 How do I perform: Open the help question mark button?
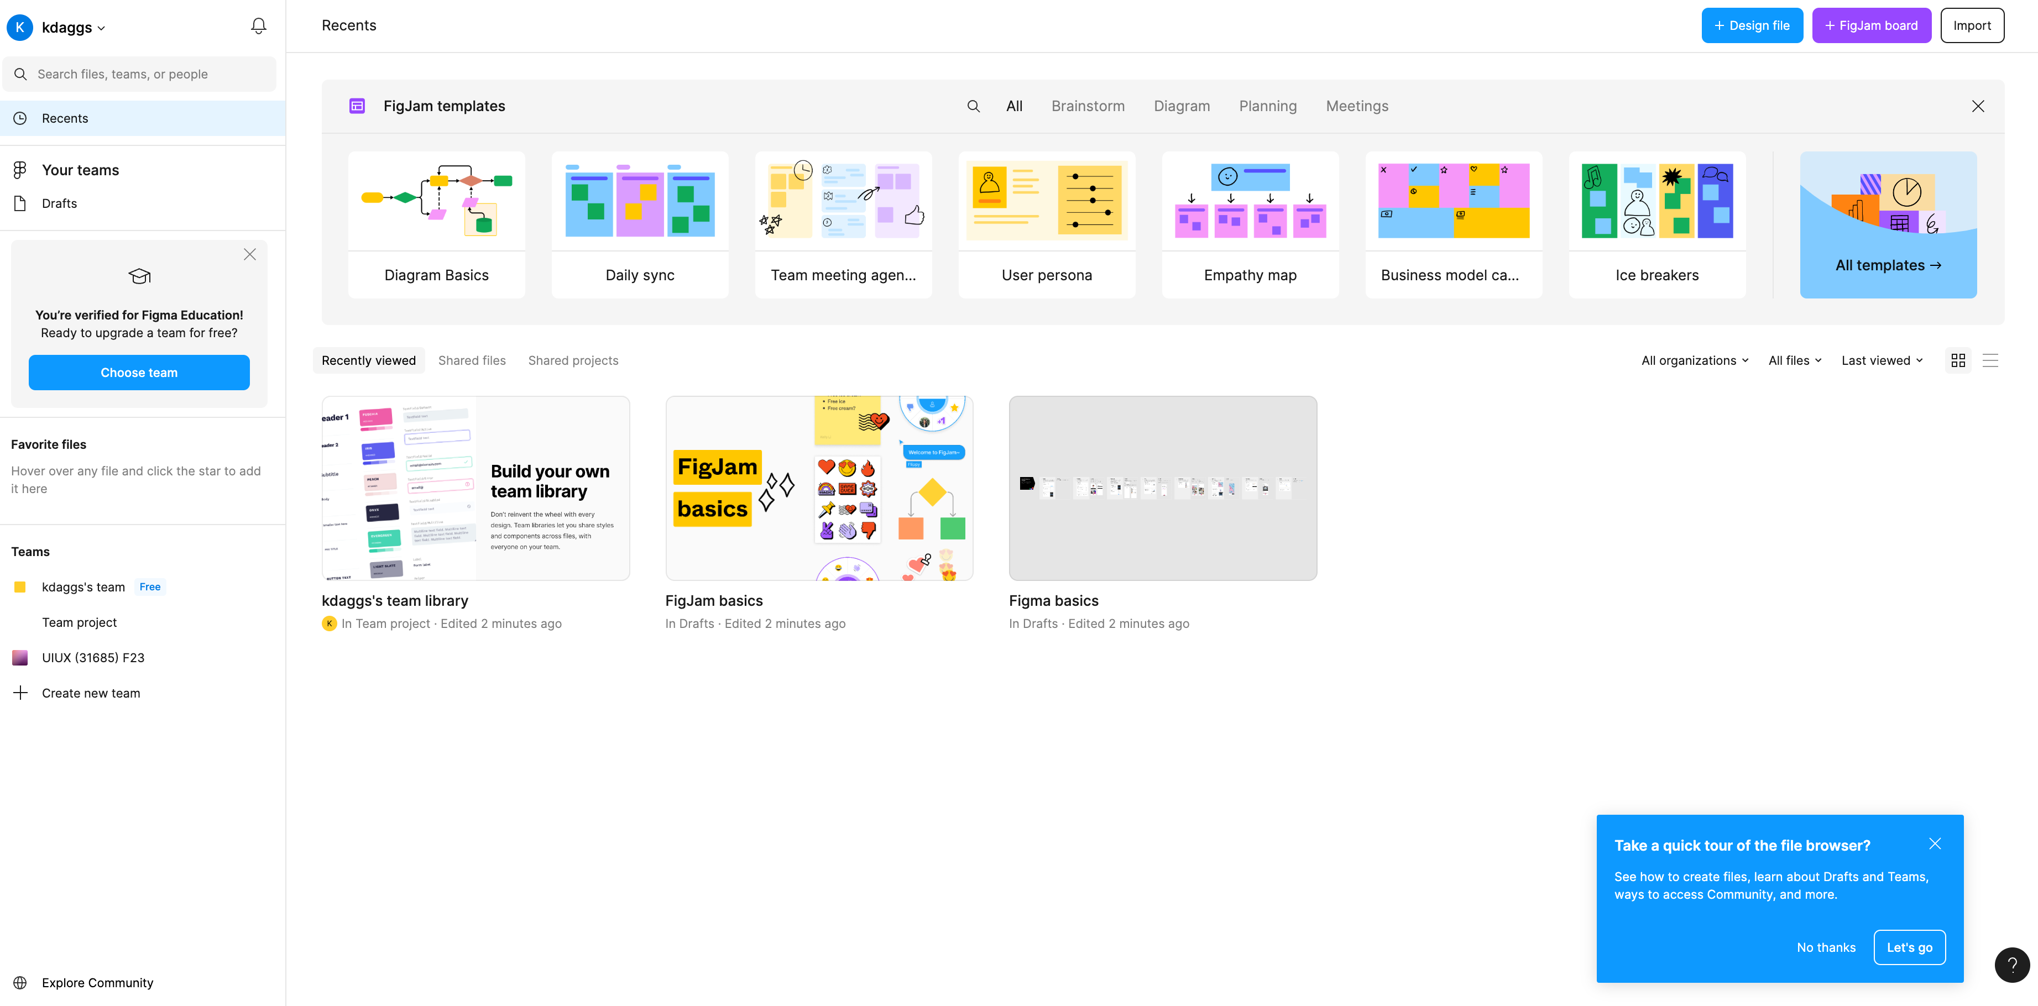[x=2013, y=965]
